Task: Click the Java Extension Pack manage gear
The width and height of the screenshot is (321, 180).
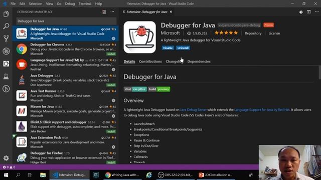Action: point(113,147)
